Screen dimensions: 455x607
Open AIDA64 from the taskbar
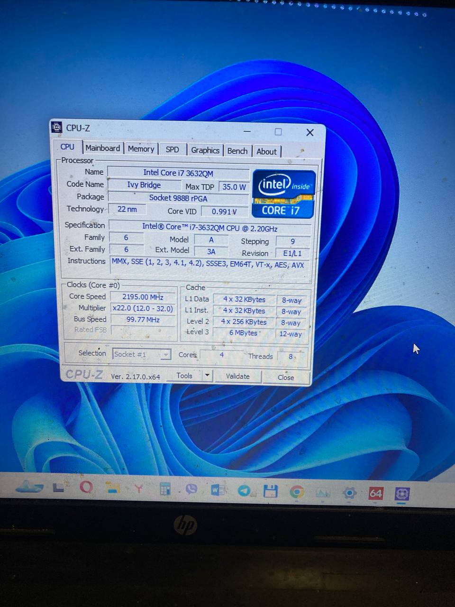(376, 493)
